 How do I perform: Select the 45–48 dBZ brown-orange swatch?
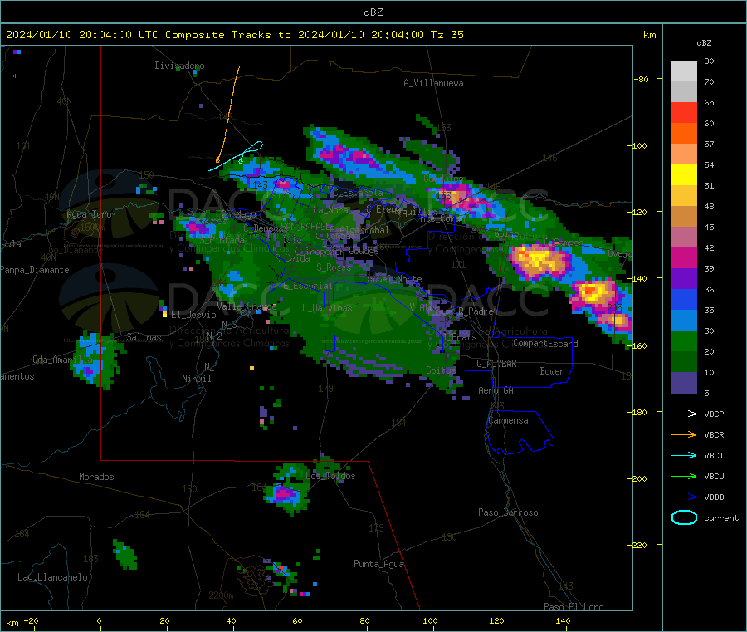pyautogui.click(x=684, y=217)
